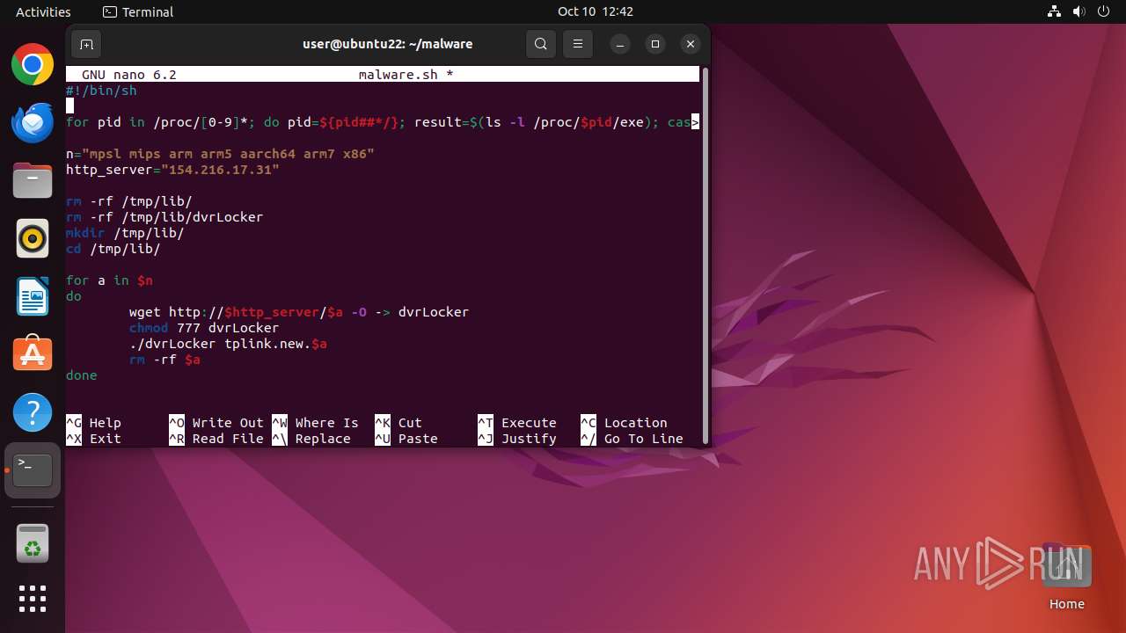Click the ^X Exit shortcut in nano
Screen dimensions: 1126x633
pyautogui.click(x=93, y=439)
